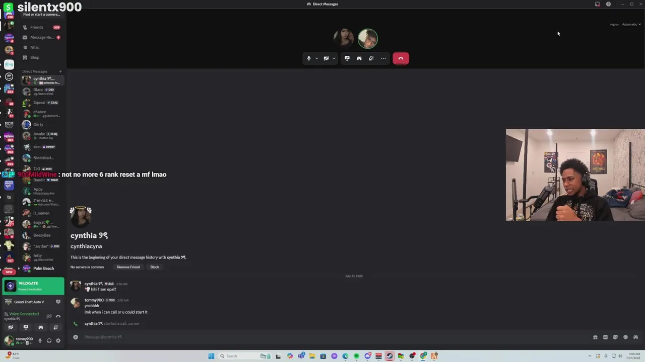The height and width of the screenshot is (362, 645).
Task: Disconnect from the call using the red button
Action: click(401, 58)
